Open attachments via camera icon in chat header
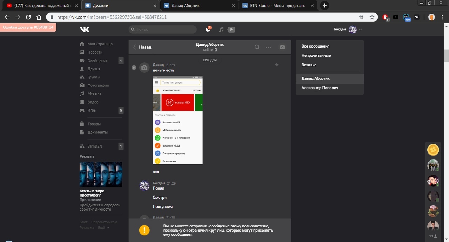449x242 pixels. pyautogui.click(x=282, y=47)
